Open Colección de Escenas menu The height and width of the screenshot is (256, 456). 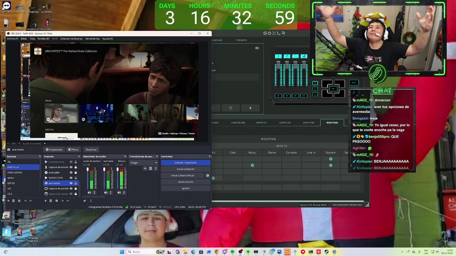pos(71,38)
